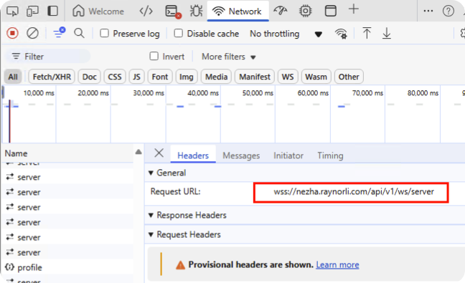Filter by WS requests

(x=288, y=77)
